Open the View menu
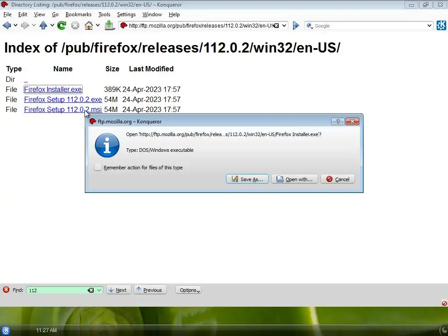The image size is (448, 336). coord(39,14)
